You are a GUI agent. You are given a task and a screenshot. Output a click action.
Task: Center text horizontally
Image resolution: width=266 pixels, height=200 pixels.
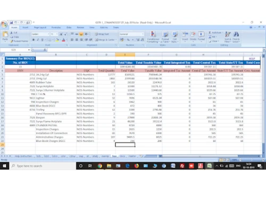coord(77,39)
